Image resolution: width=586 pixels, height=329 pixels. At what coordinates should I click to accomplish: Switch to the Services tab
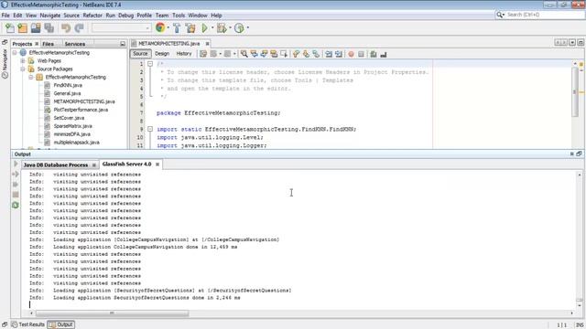pyautogui.click(x=75, y=44)
